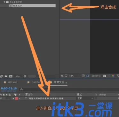Toggle mask and shape path visibility icon
Screen dimensions: 119x117
point(87,76)
